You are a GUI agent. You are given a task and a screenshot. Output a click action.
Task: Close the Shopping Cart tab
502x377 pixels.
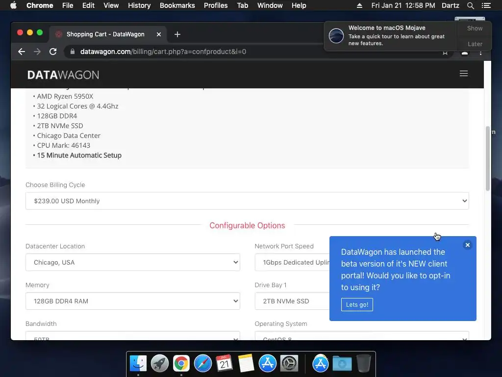159,34
